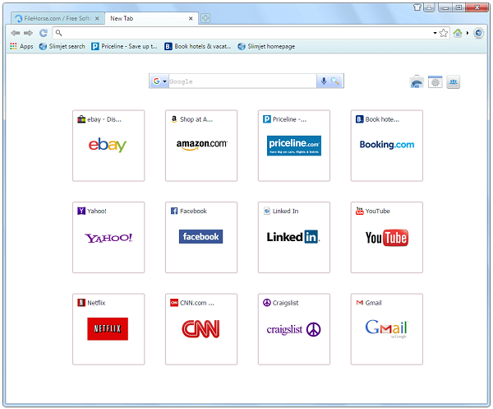Open the LinkedIn speed dial tile

[294, 237]
